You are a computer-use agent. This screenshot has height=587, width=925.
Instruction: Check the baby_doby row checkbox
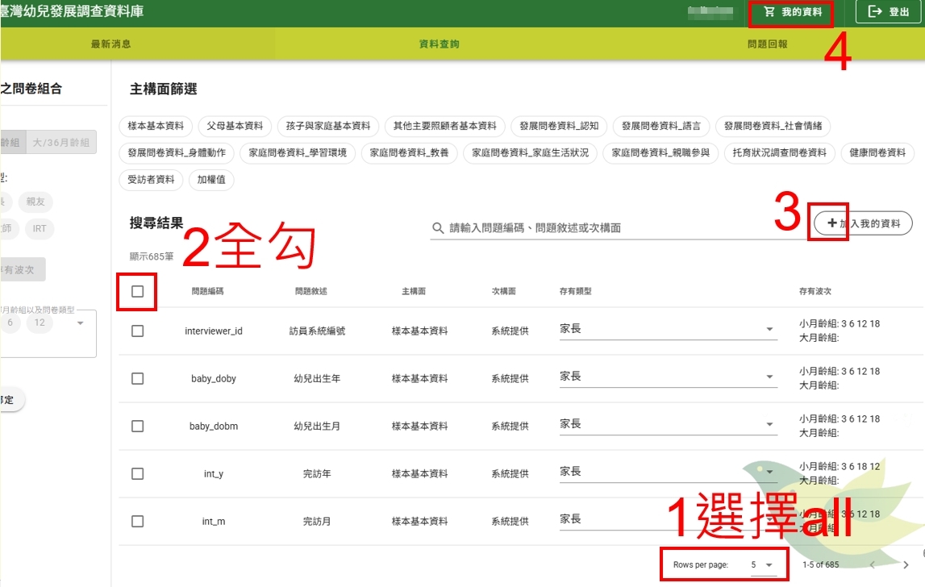[137, 378]
